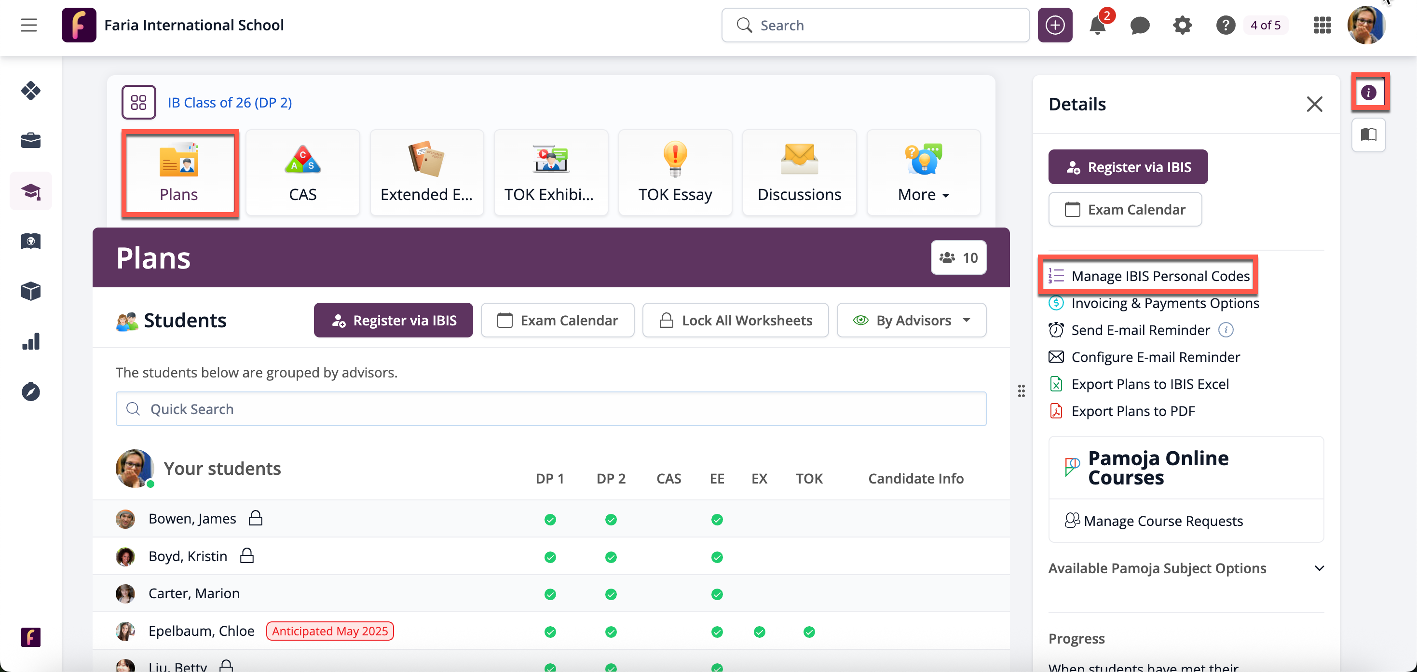Image resolution: width=1417 pixels, height=672 pixels.
Task: Click Export Plans to PDF link
Action: tap(1132, 411)
